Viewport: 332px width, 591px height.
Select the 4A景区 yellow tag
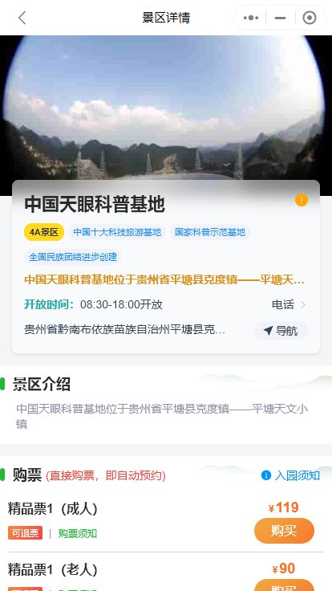click(44, 232)
